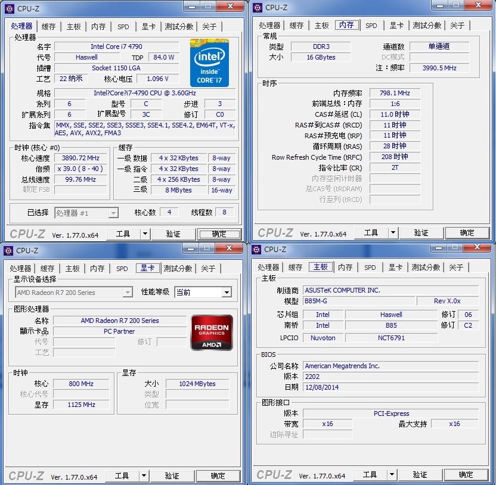
Task: Click 验证 button in memory window
Action: point(421,233)
